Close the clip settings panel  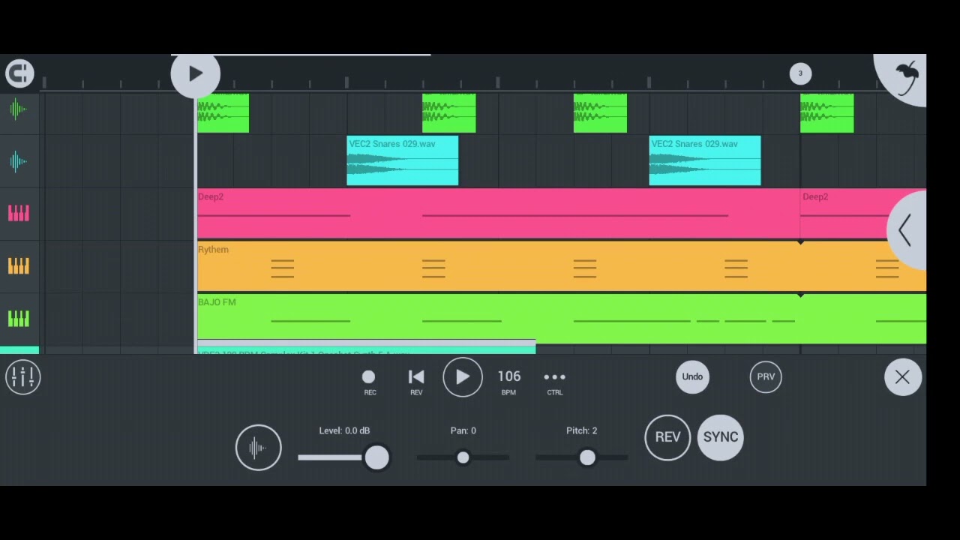point(902,377)
